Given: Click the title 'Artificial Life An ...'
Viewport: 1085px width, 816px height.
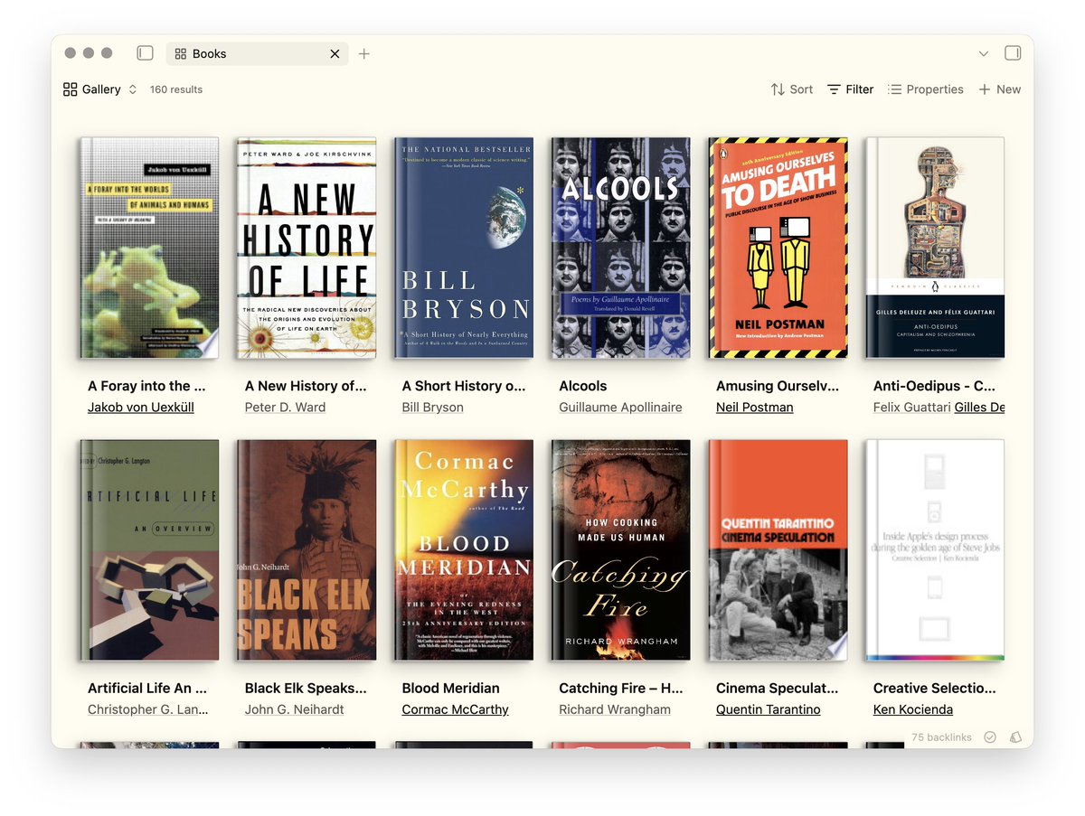Looking at the screenshot, I should (147, 688).
